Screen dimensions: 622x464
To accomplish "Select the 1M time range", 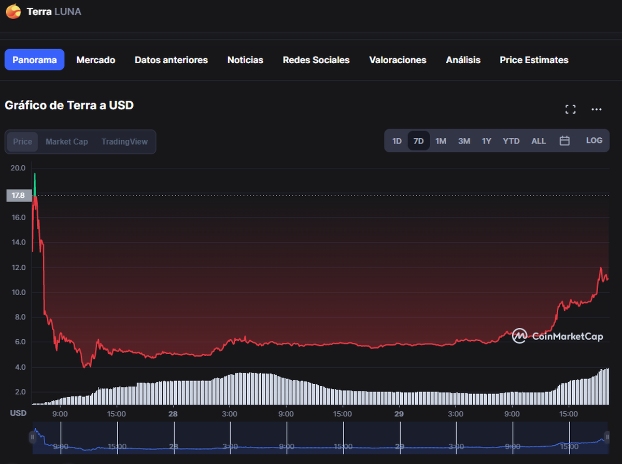I will pyautogui.click(x=441, y=141).
